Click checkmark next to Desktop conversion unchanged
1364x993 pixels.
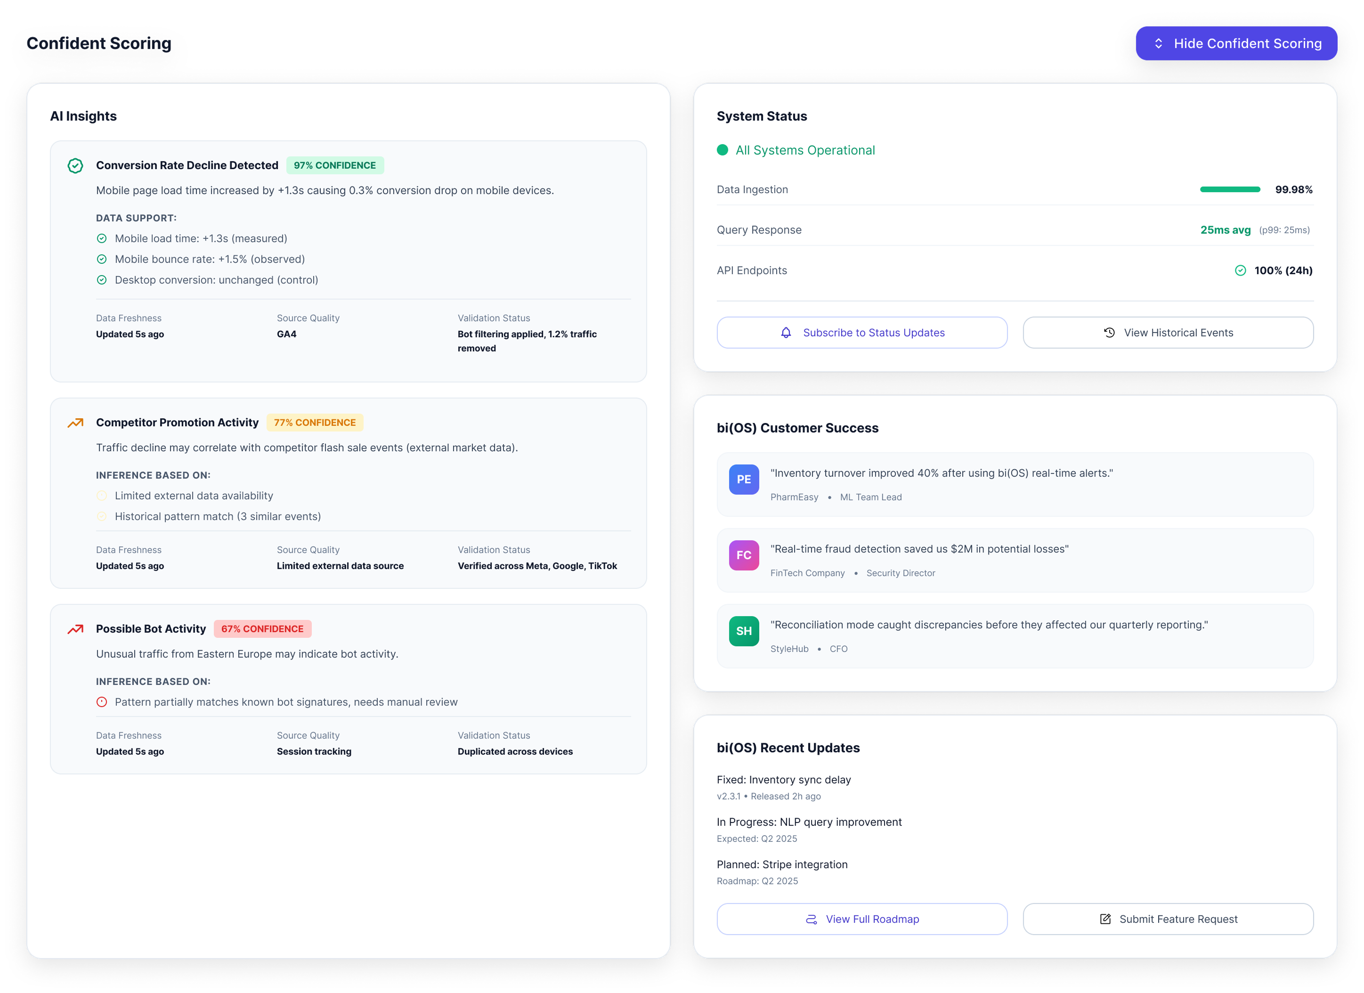click(x=102, y=280)
